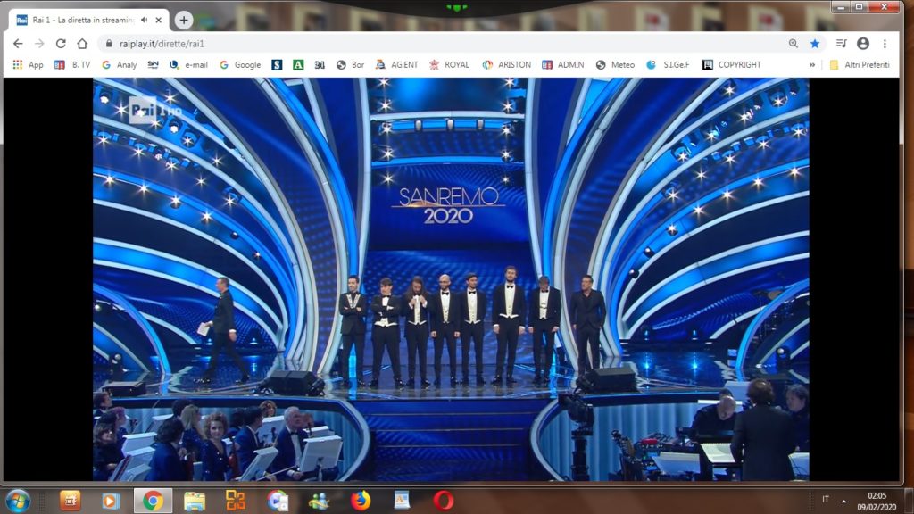Expand the hidden bookmarks chevron

812,65
